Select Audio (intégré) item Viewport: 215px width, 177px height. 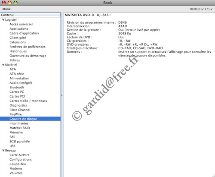coord(21,83)
